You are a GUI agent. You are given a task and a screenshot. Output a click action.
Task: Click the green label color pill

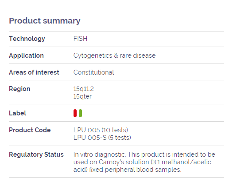[80, 113]
